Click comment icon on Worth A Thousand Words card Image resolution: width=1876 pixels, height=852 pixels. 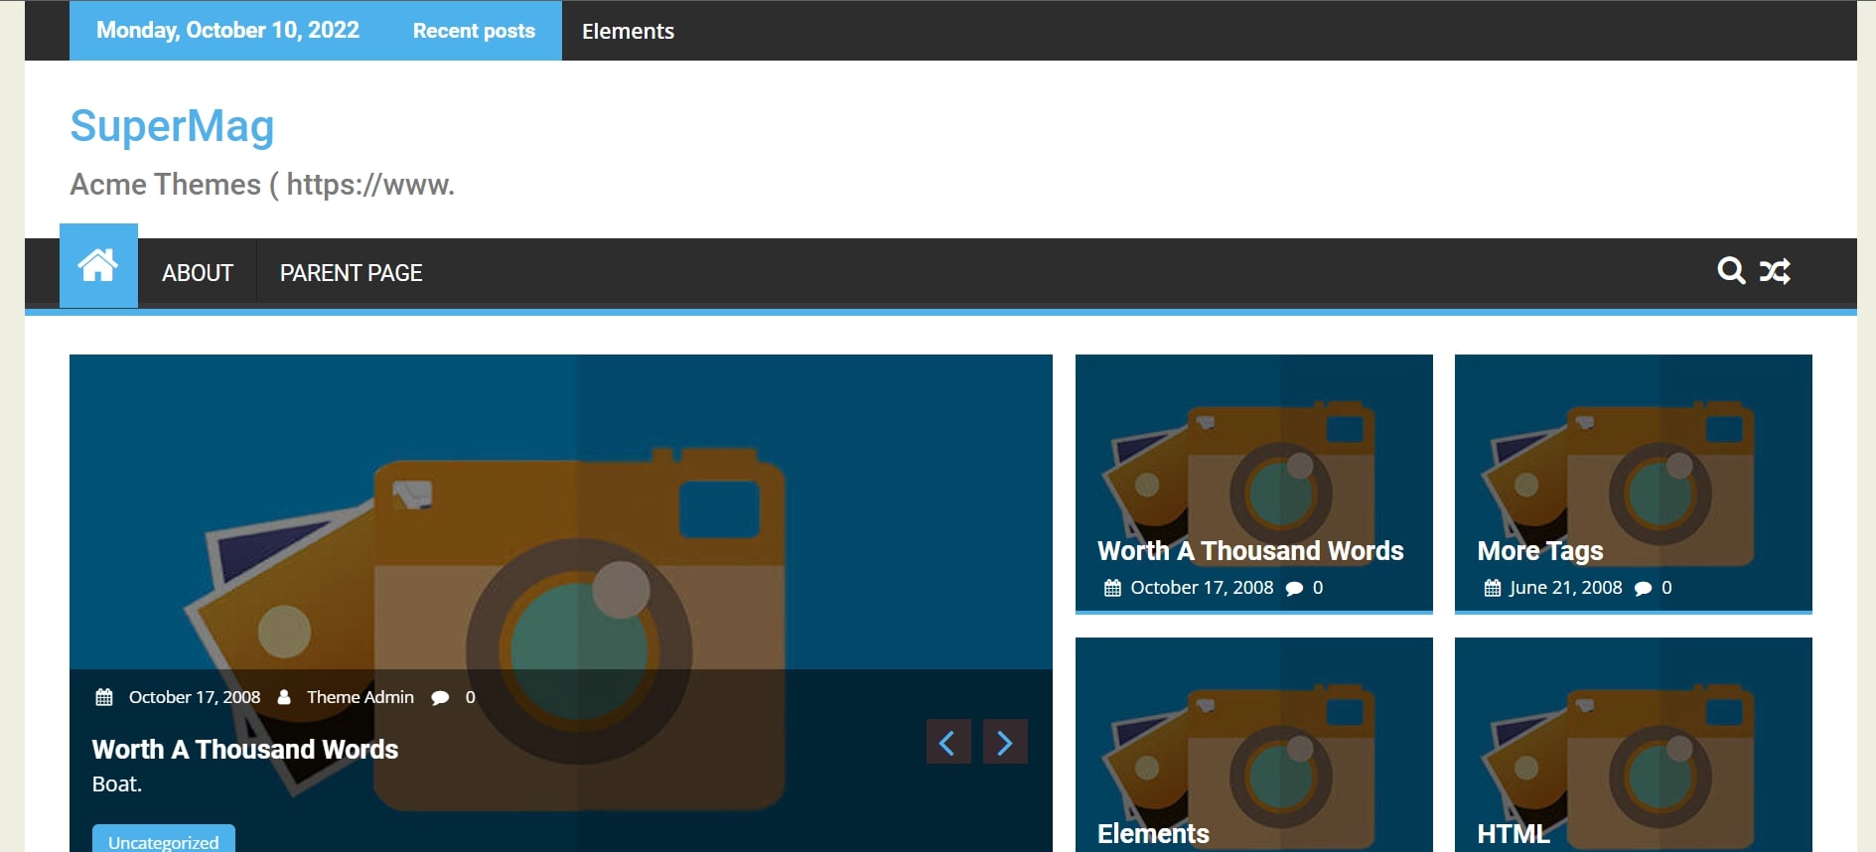coord(1294,589)
